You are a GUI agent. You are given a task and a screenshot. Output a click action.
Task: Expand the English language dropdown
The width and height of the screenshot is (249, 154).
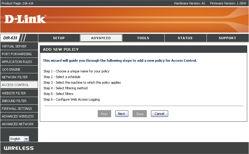19,139
